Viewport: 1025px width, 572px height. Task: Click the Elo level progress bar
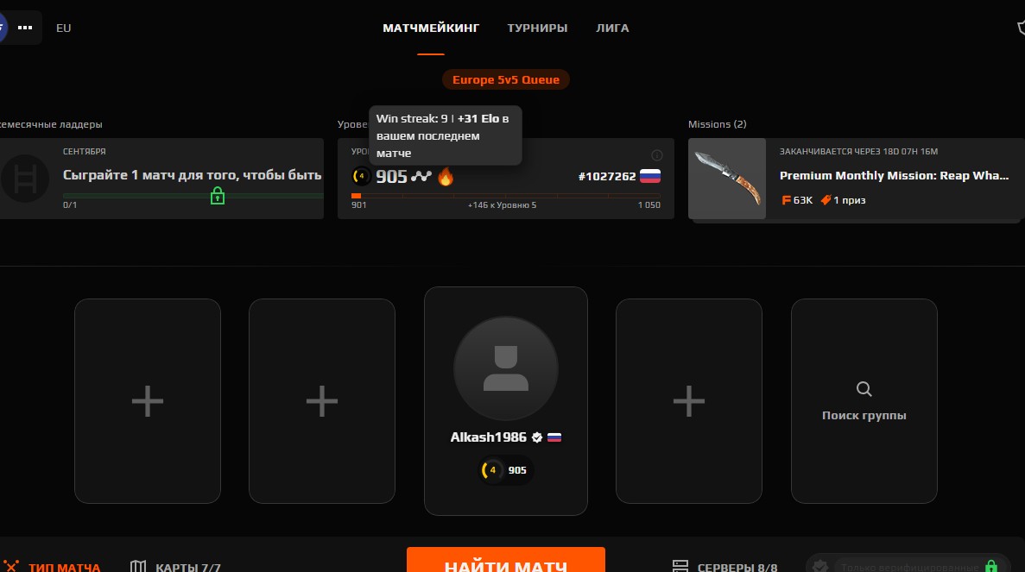point(506,195)
